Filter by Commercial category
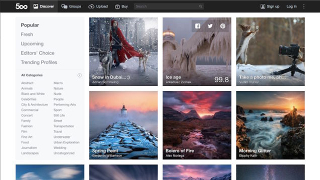The height and width of the screenshot is (180, 320). (x=30, y=110)
